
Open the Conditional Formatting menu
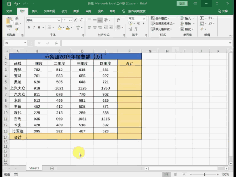coord(160,18)
